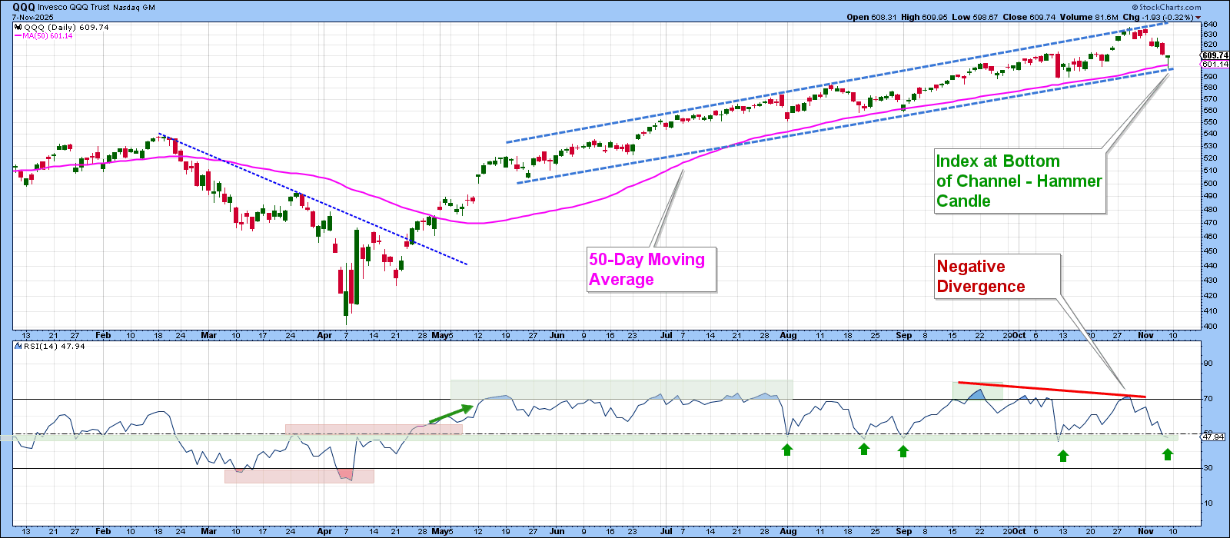Click the red negative divergence trendline
The height and width of the screenshot is (538, 1230).
coord(1052,390)
